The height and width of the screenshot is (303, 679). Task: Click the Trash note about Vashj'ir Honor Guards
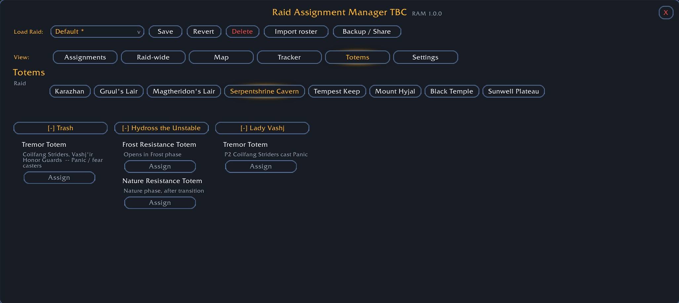point(63,160)
